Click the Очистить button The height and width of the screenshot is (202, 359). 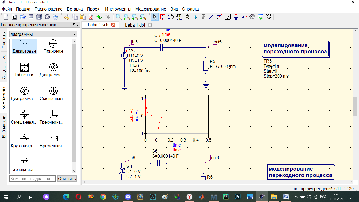67,179
